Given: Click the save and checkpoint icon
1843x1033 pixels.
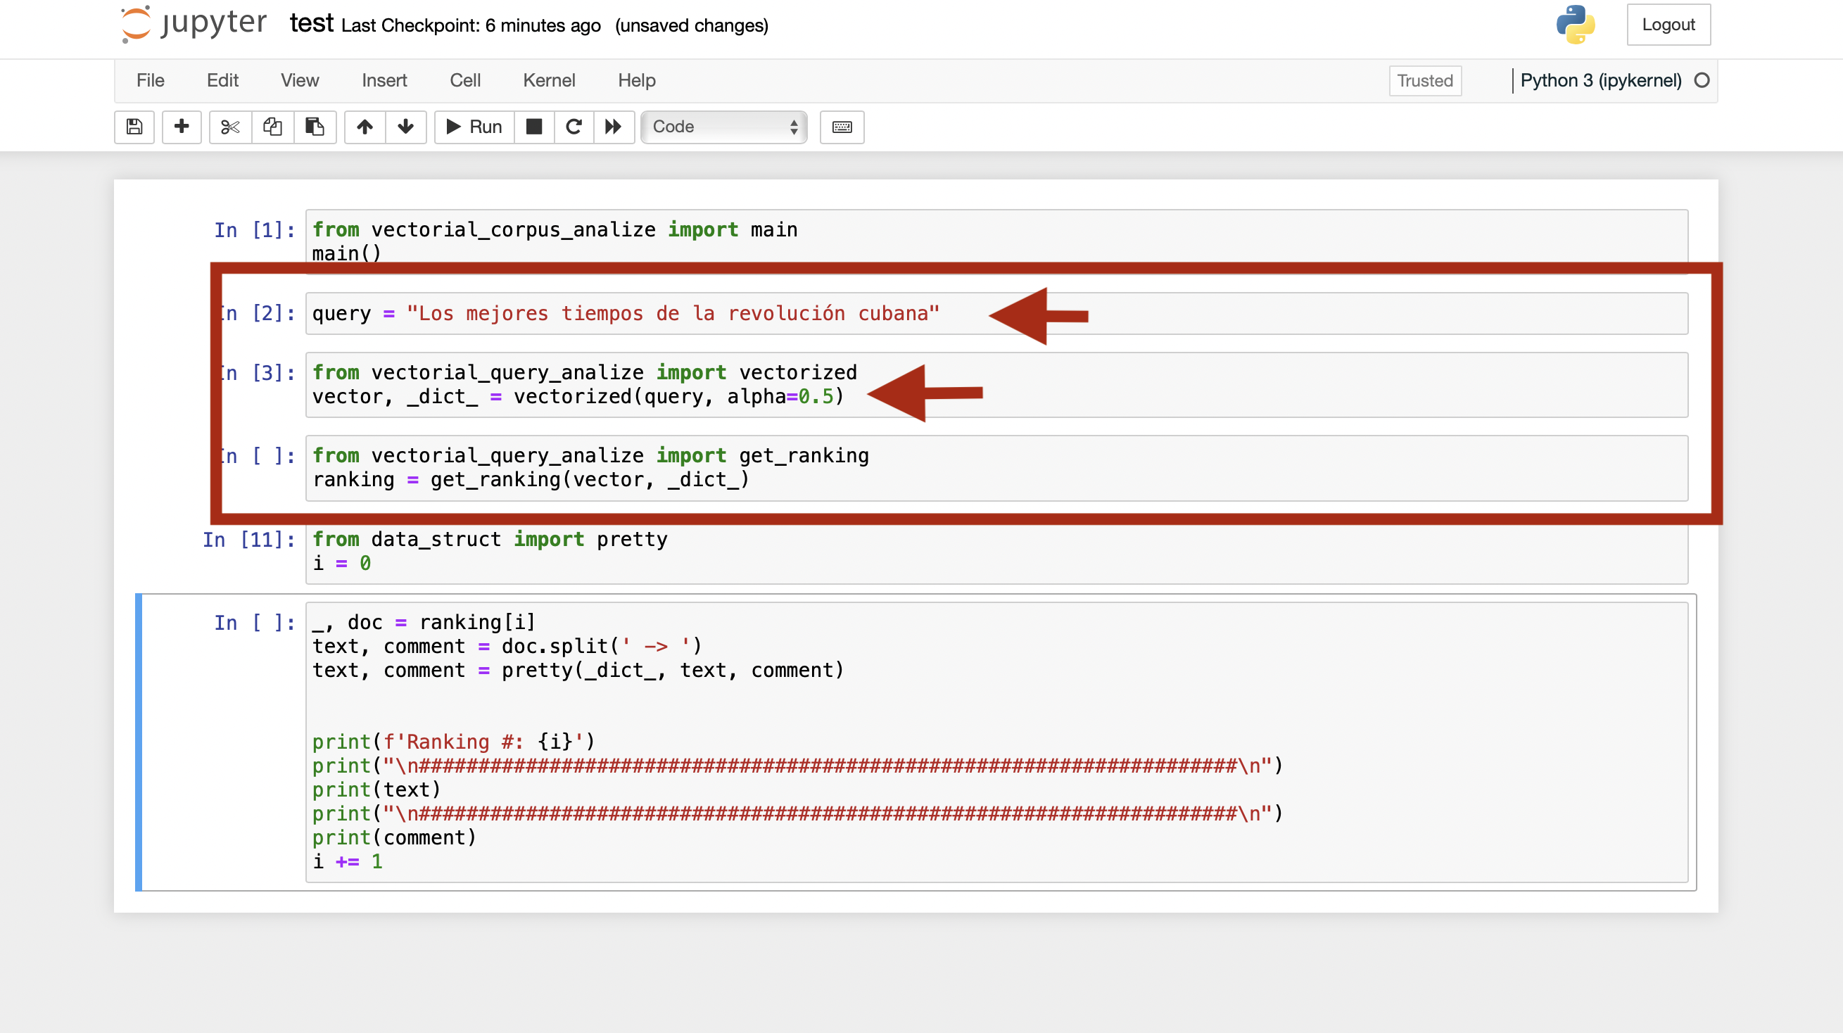Looking at the screenshot, I should pos(134,127).
